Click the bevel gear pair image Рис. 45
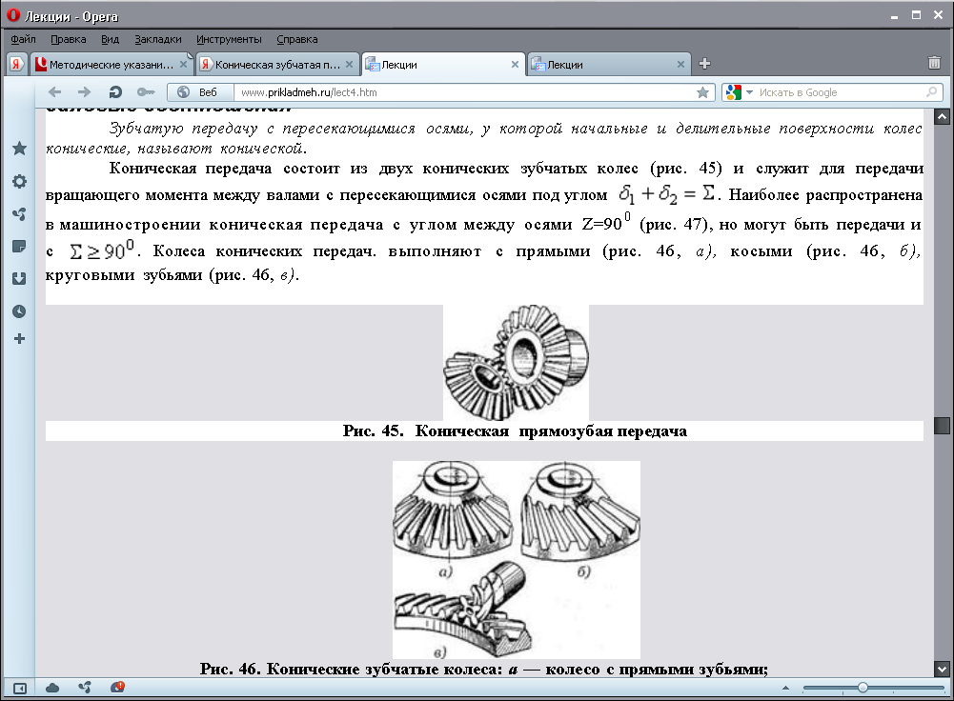 (x=516, y=362)
